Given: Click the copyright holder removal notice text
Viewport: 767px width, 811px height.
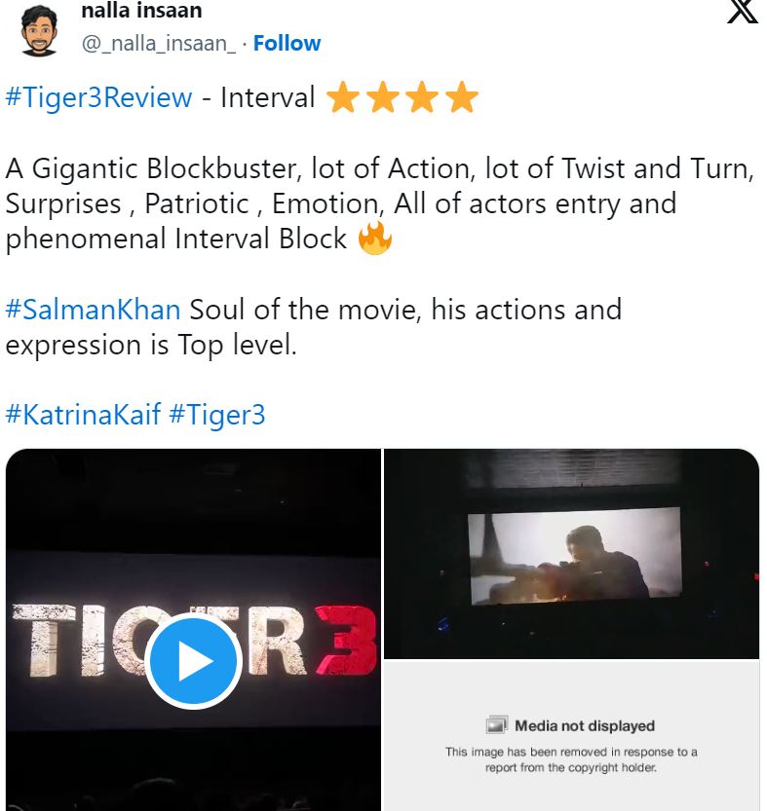Looking at the screenshot, I should click(x=571, y=759).
